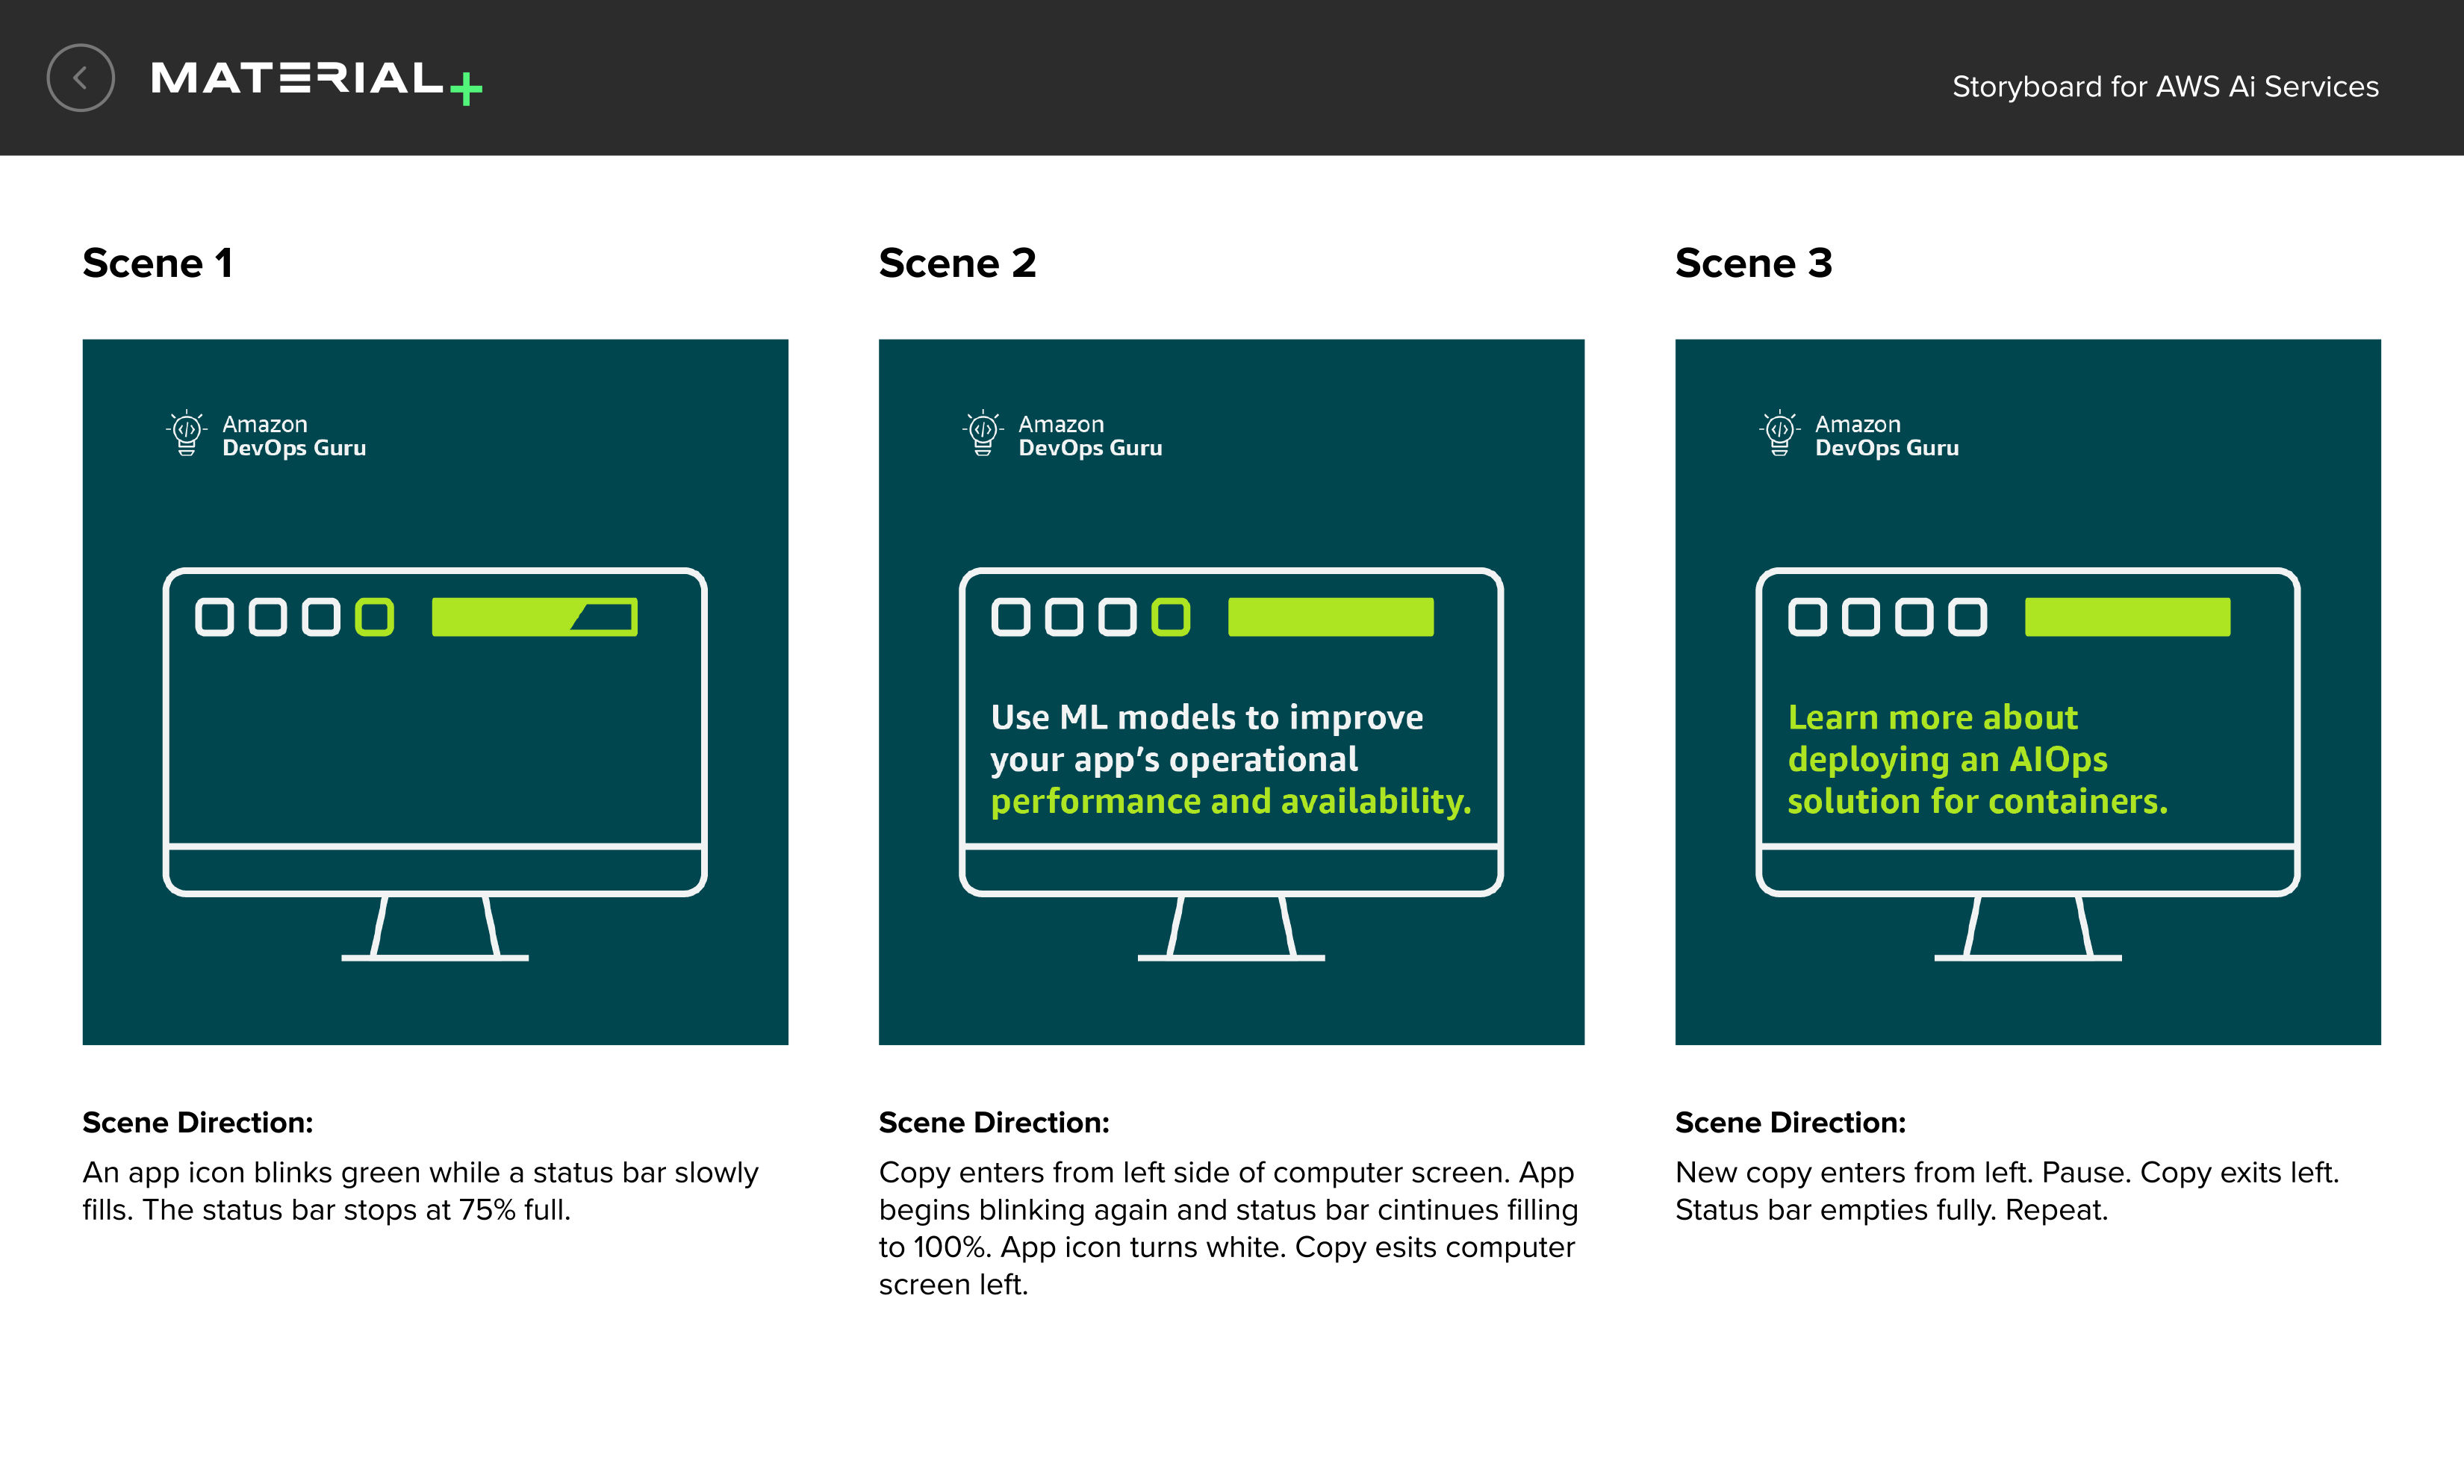The width and height of the screenshot is (2464, 1484).
Task: Click the back arrow circle button
Action: coord(80,78)
